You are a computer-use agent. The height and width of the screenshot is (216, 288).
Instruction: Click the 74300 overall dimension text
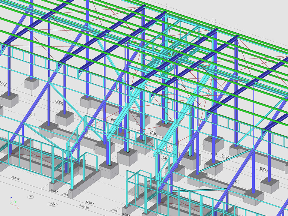pyautogui.click(x=83, y=207)
